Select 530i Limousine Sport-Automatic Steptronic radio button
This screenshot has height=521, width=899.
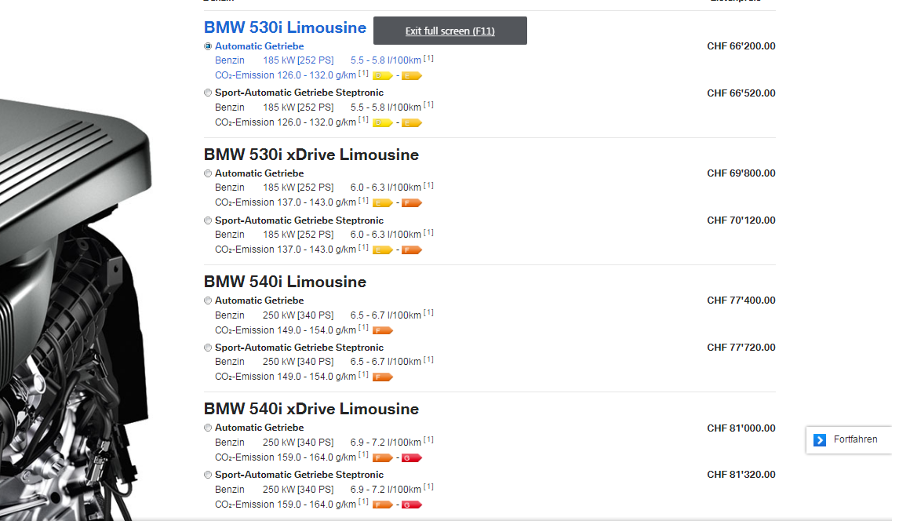point(208,93)
